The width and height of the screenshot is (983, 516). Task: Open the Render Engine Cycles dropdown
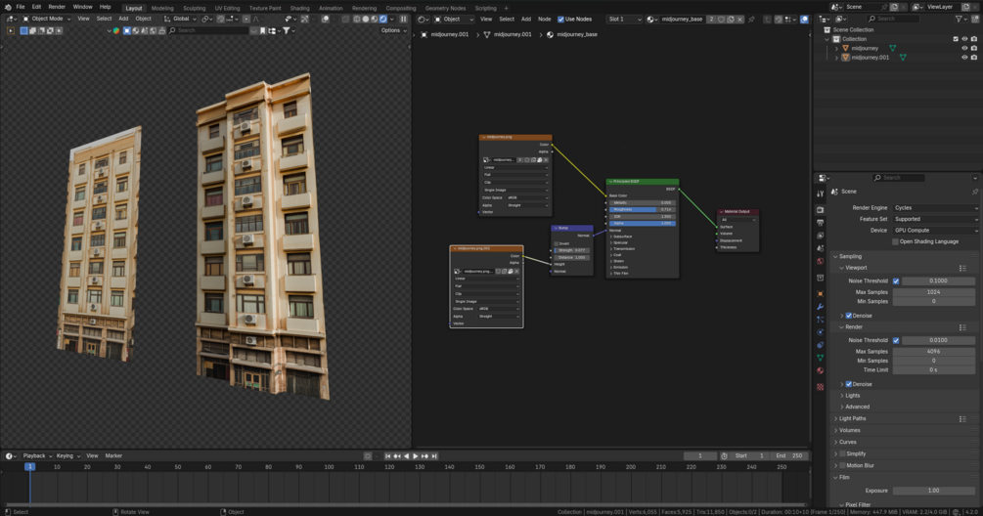(934, 208)
